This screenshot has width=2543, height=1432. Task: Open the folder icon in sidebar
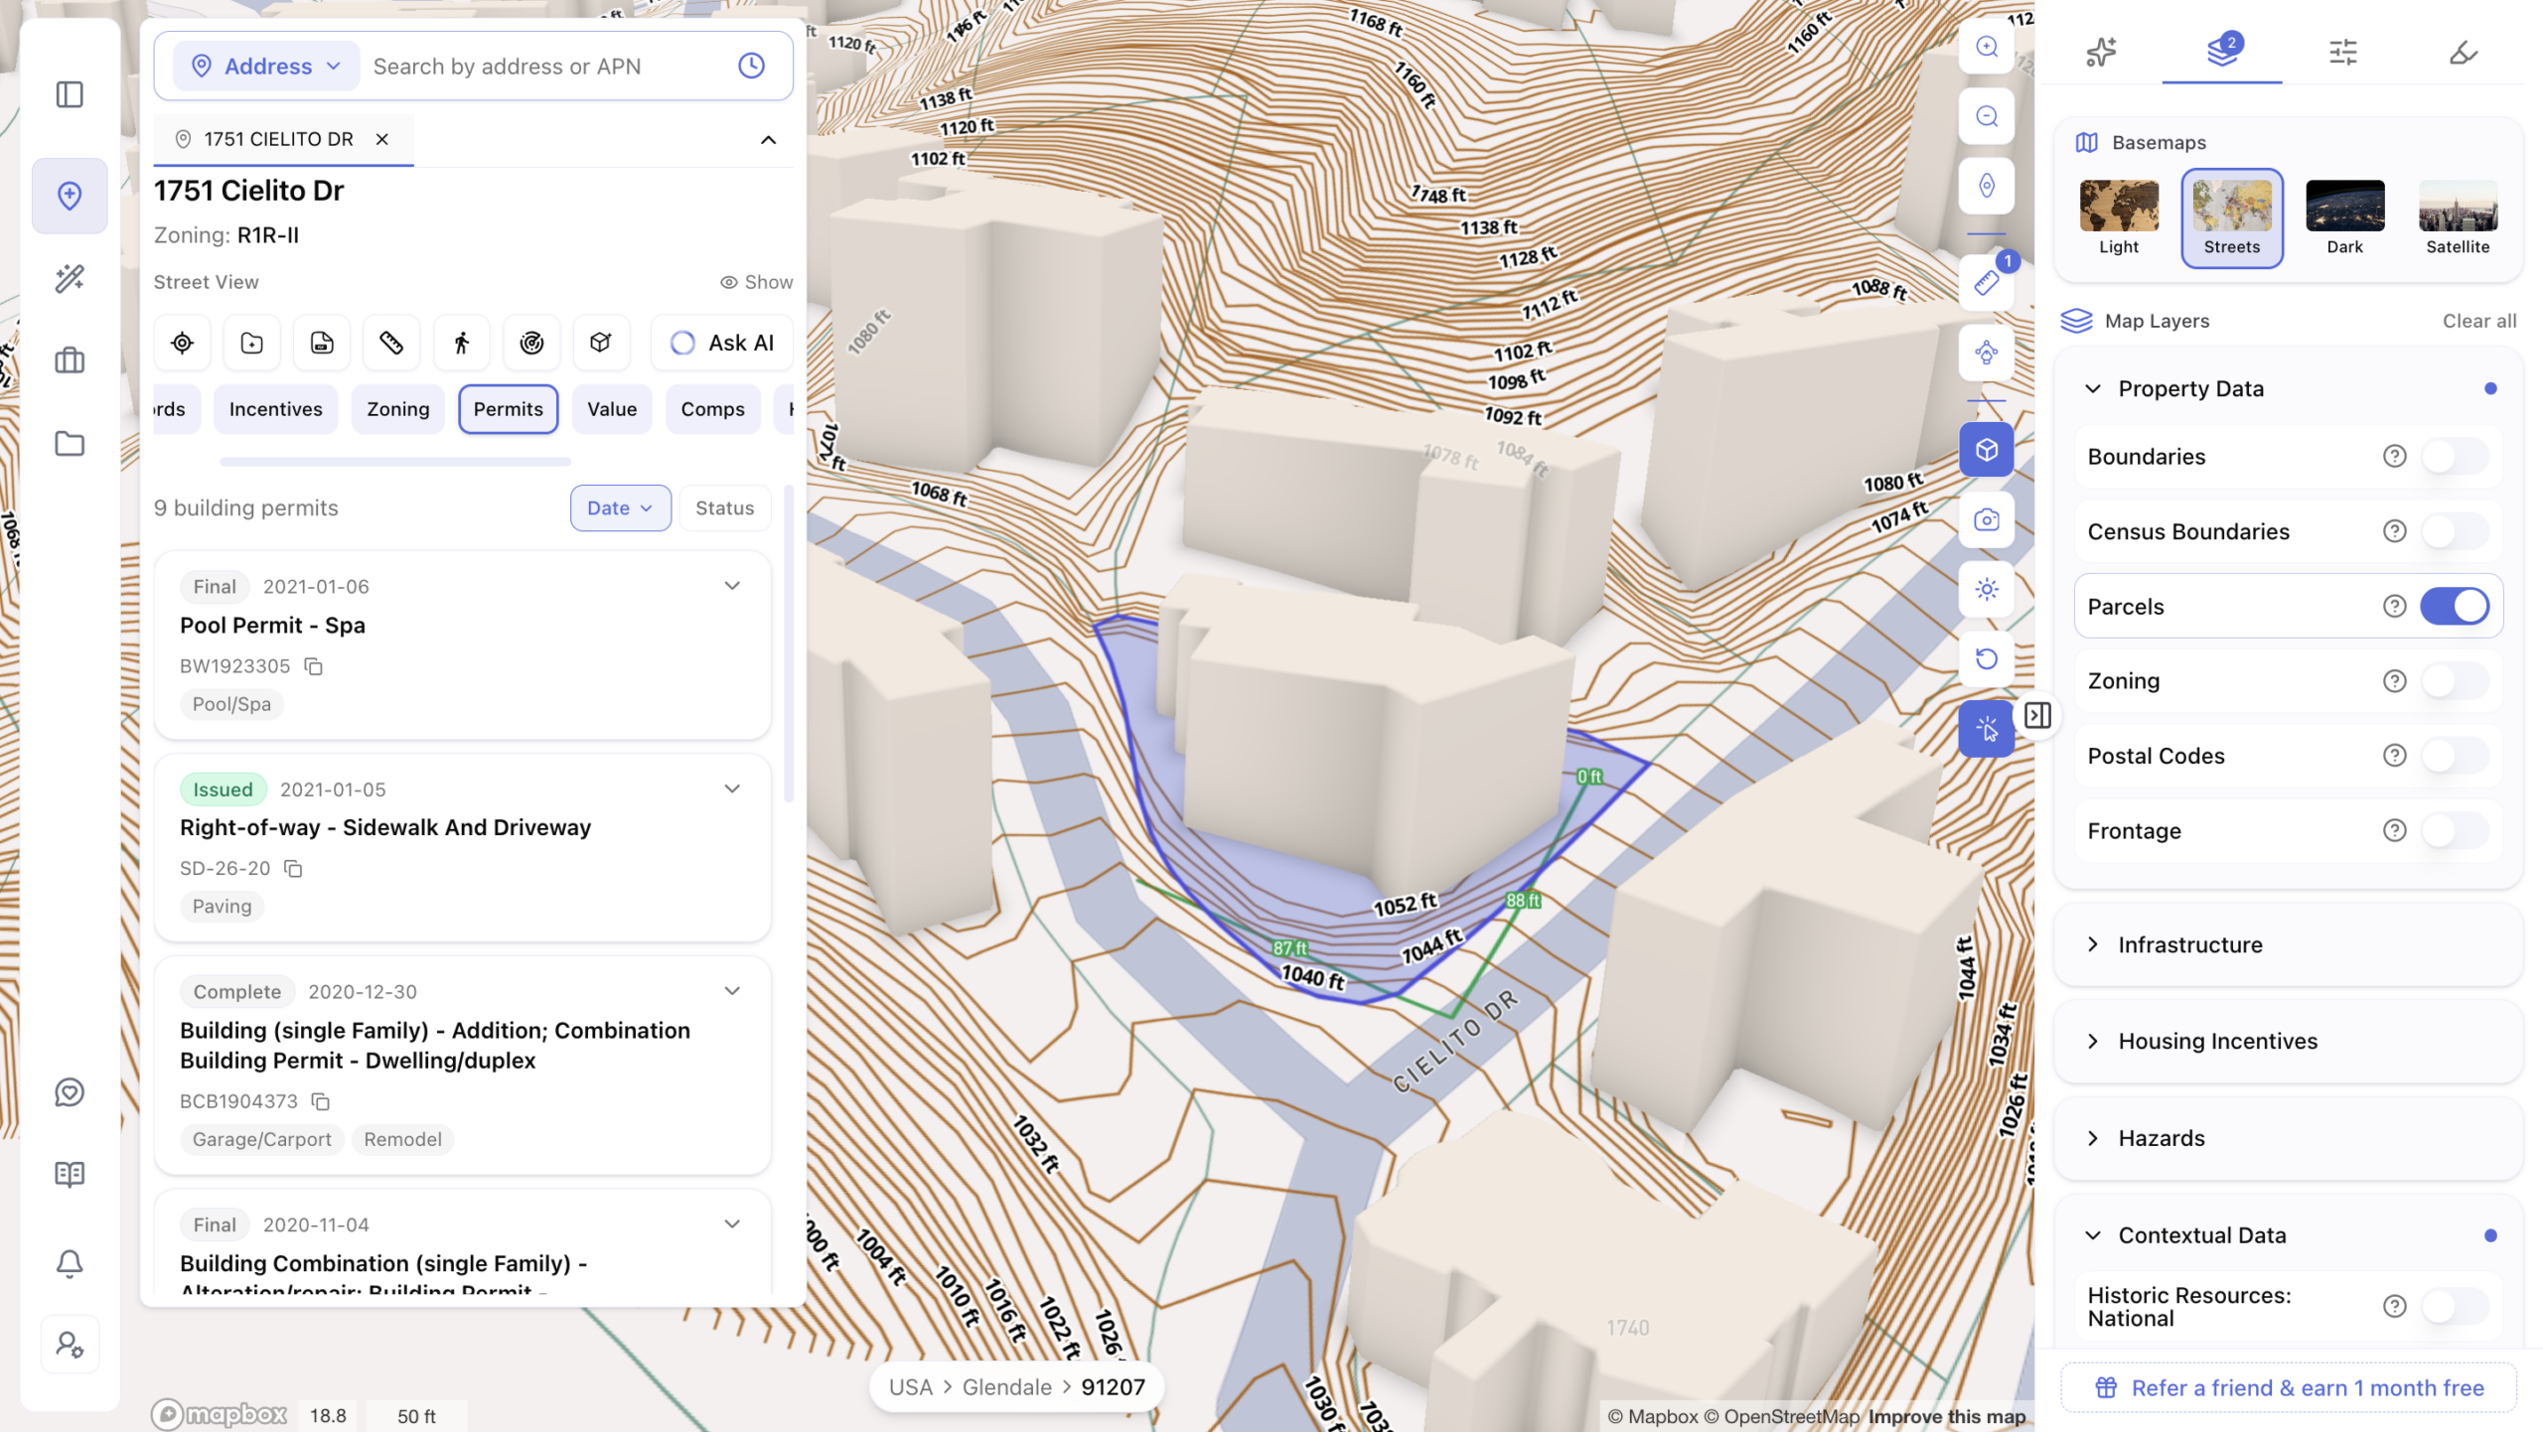coord(70,443)
